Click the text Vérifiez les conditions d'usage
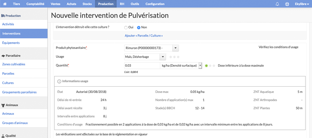Screen dimensions: 312x138 click(x=278, y=47)
